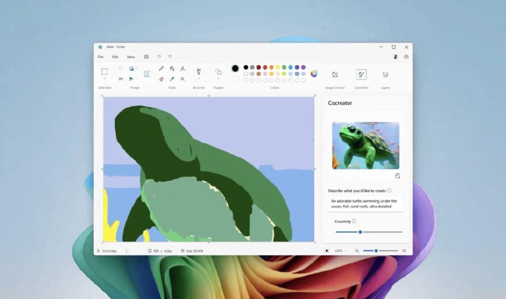Click the Magnifier zoom tool

tap(183, 79)
